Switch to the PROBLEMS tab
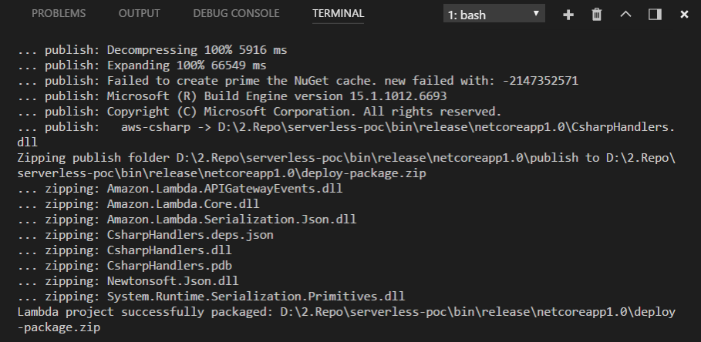The width and height of the screenshot is (701, 342). tap(59, 14)
